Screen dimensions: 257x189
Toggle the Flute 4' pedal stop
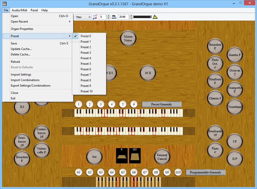[x=215, y=150]
